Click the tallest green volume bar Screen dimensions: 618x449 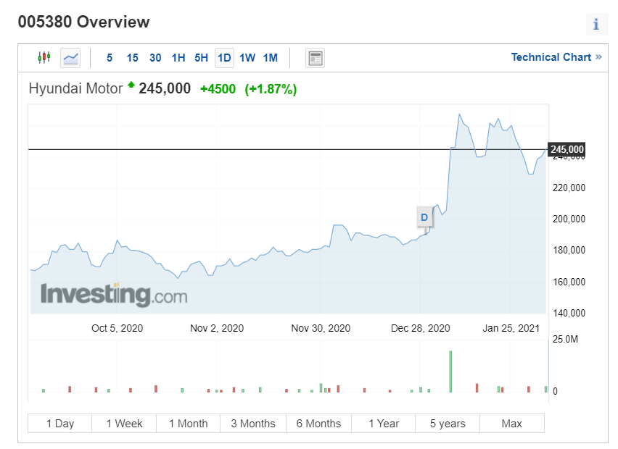(450, 372)
